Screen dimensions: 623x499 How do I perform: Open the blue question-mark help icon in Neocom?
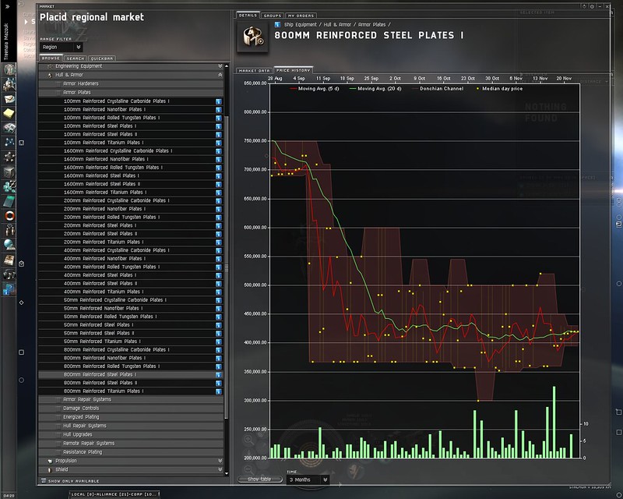click(x=9, y=289)
